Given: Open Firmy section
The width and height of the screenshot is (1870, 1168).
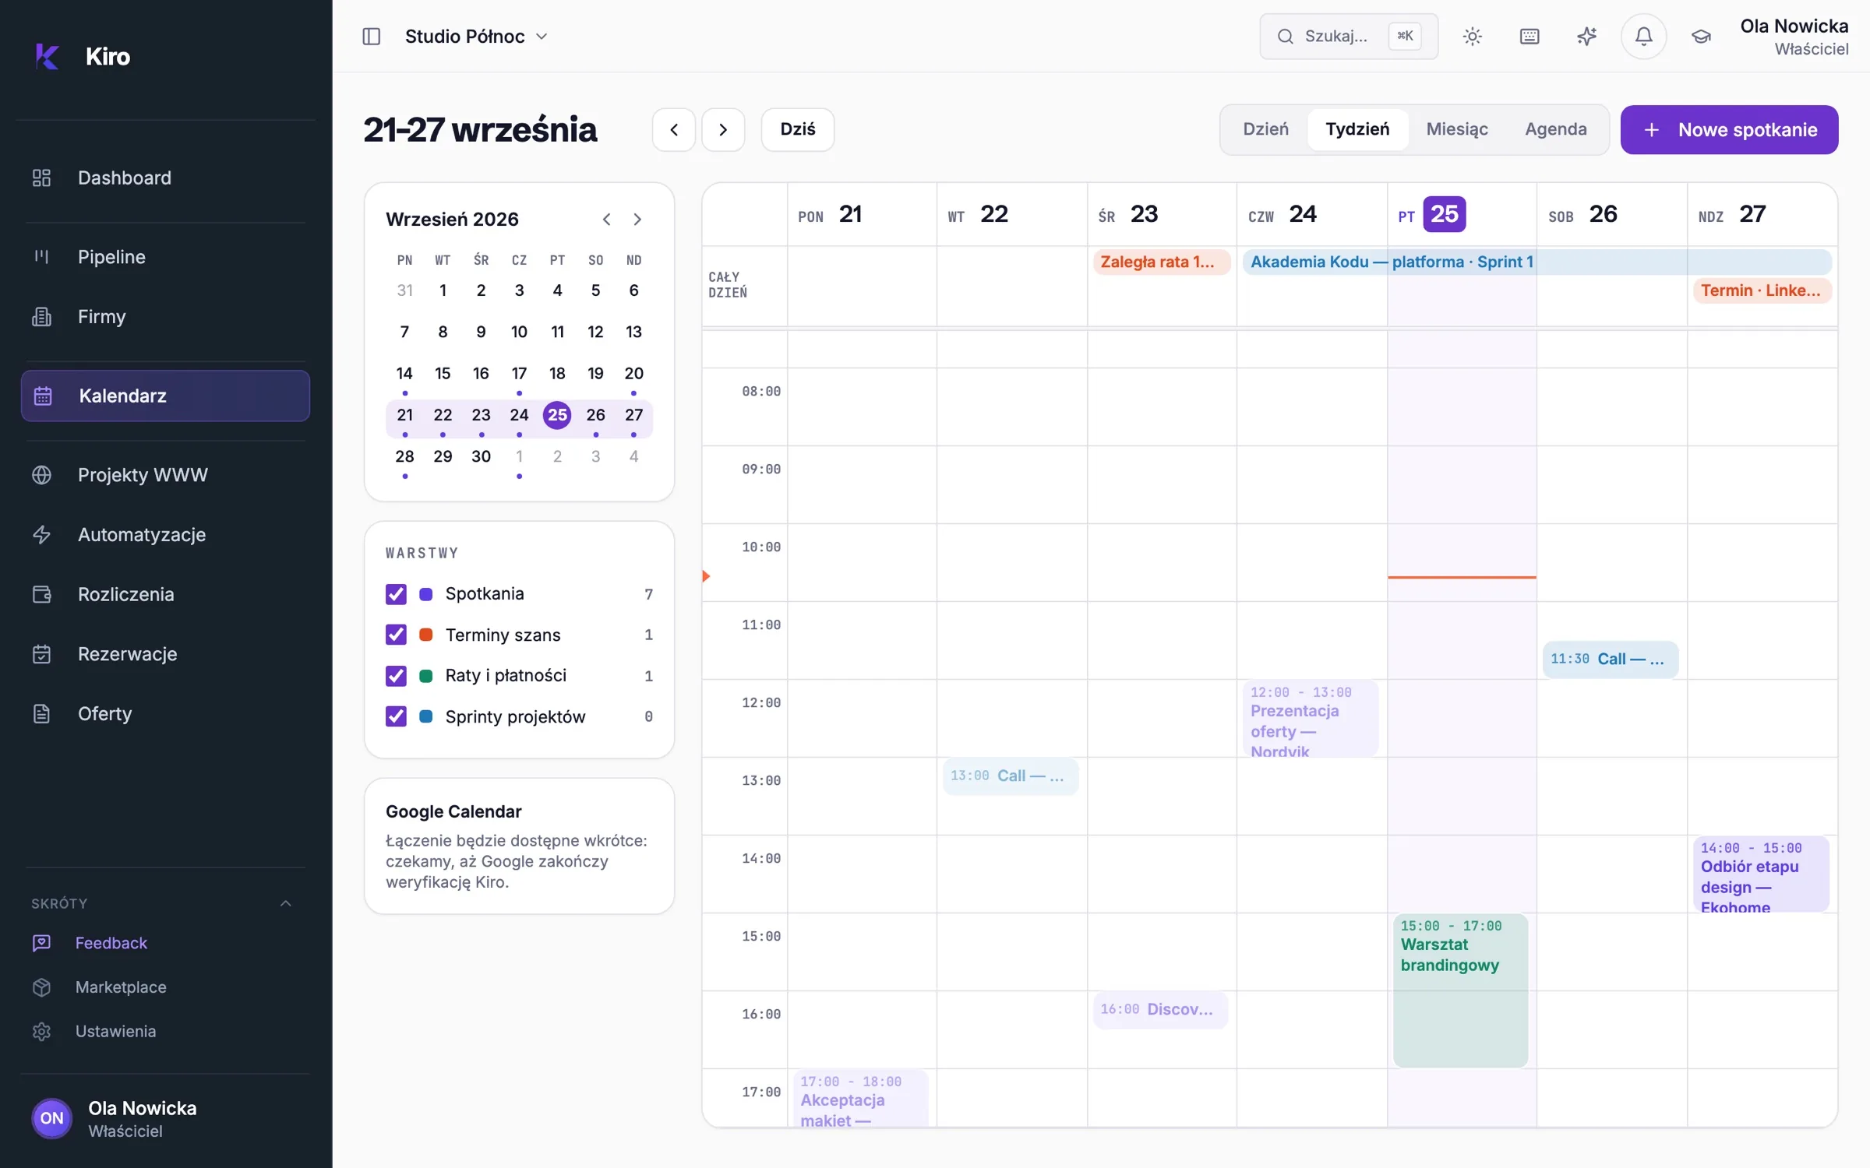Looking at the screenshot, I should click(x=165, y=317).
